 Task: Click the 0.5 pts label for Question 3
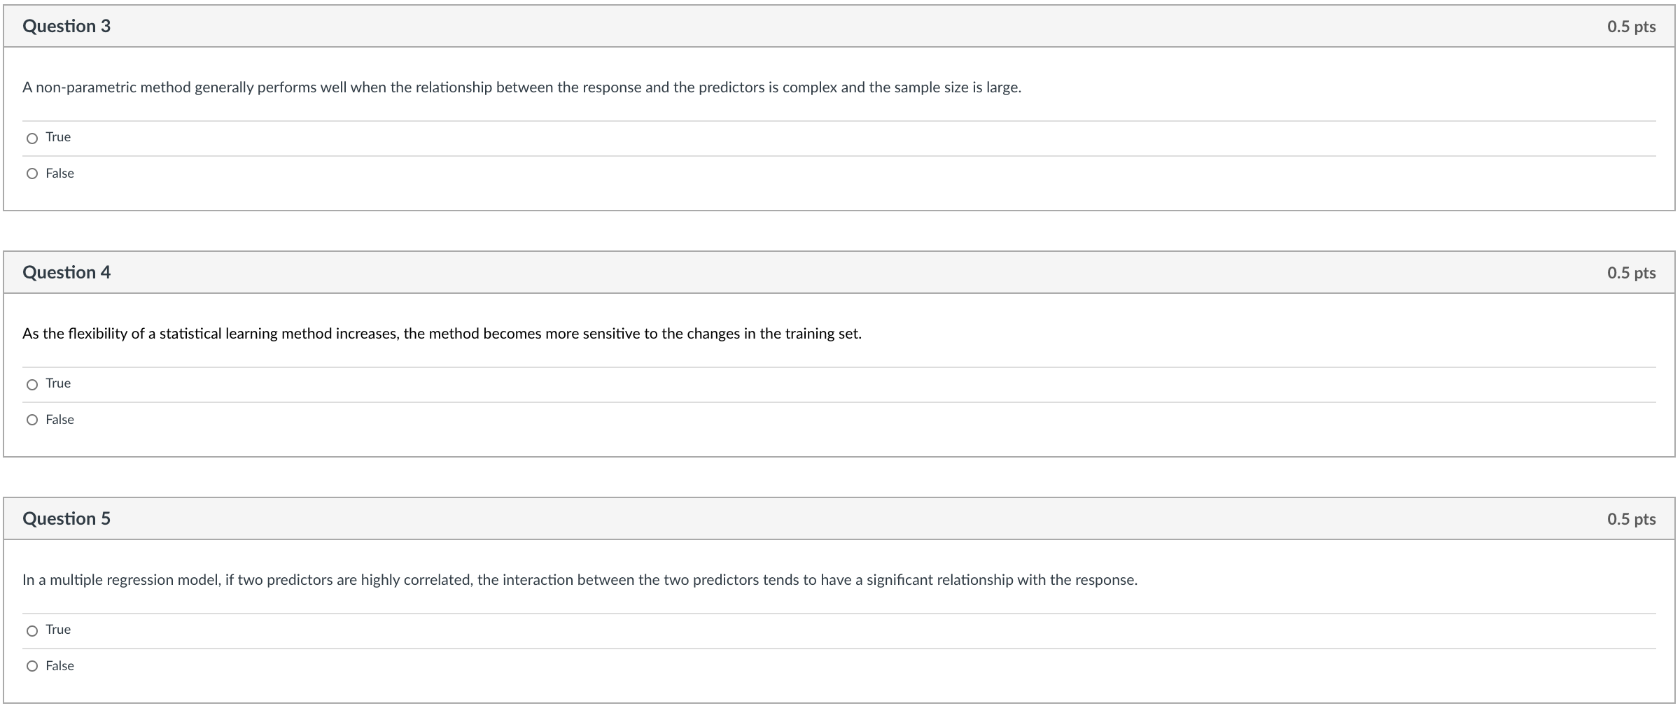tap(1631, 27)
